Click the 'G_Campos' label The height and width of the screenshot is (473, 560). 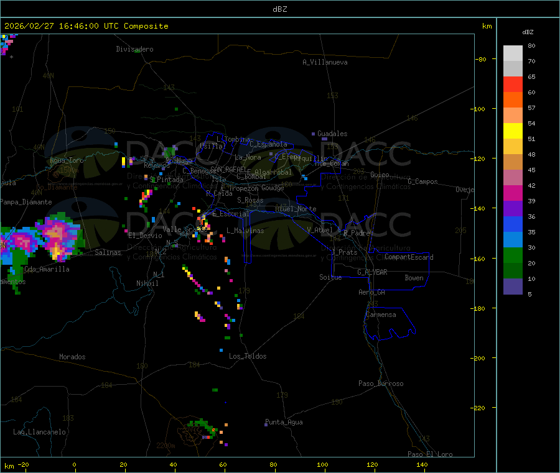(422, 181)
